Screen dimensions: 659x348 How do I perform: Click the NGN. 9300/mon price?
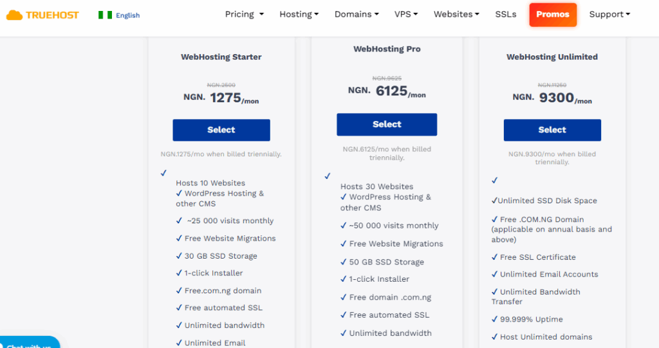pyautogui.click(x=552, y=98)
